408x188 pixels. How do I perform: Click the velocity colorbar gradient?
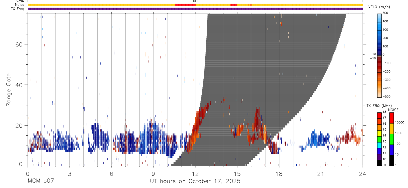coord(379,55)
